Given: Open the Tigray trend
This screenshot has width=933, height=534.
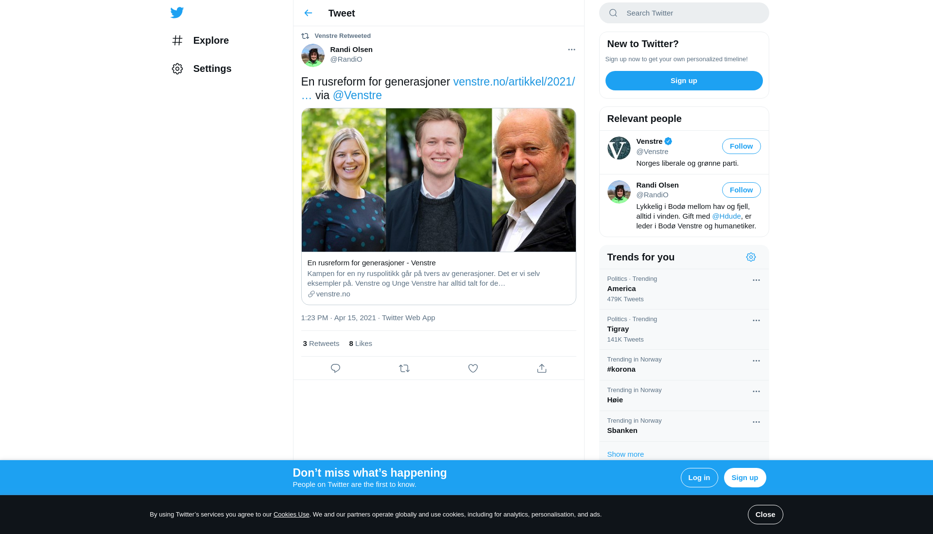Looking at the screenshot, I should coord(684,329).
